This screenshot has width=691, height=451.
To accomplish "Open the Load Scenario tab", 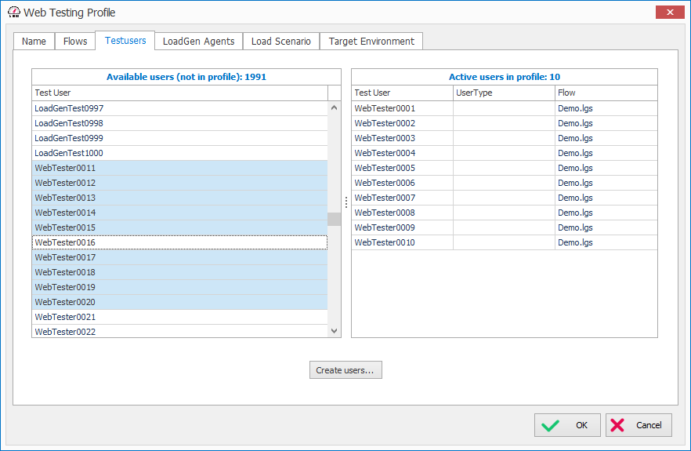I will coord(281,42).
